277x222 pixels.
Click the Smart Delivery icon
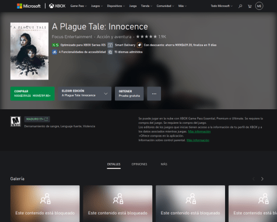[x=110, y=45]
